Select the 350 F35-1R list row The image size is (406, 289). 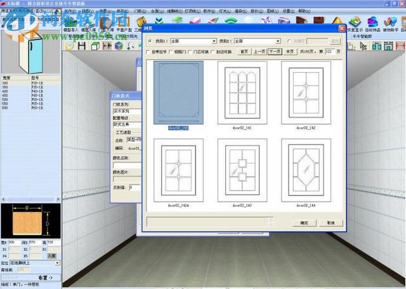[x=30, y=87]
